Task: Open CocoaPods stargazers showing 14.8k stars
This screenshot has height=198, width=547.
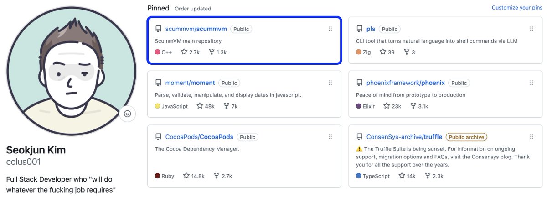Action: (194, 176)
